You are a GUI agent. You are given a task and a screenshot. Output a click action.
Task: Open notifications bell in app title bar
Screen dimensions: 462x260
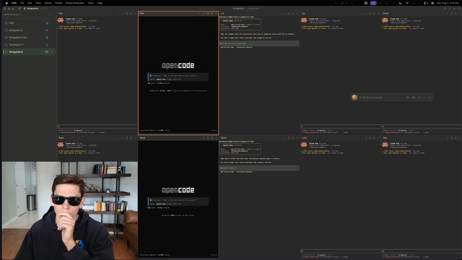coord(449,8)
